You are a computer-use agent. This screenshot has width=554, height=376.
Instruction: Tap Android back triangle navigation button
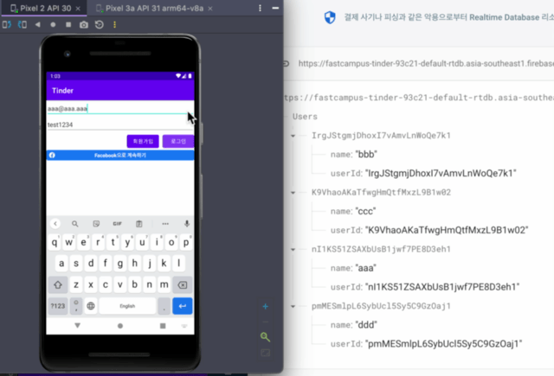click(77, 326)
